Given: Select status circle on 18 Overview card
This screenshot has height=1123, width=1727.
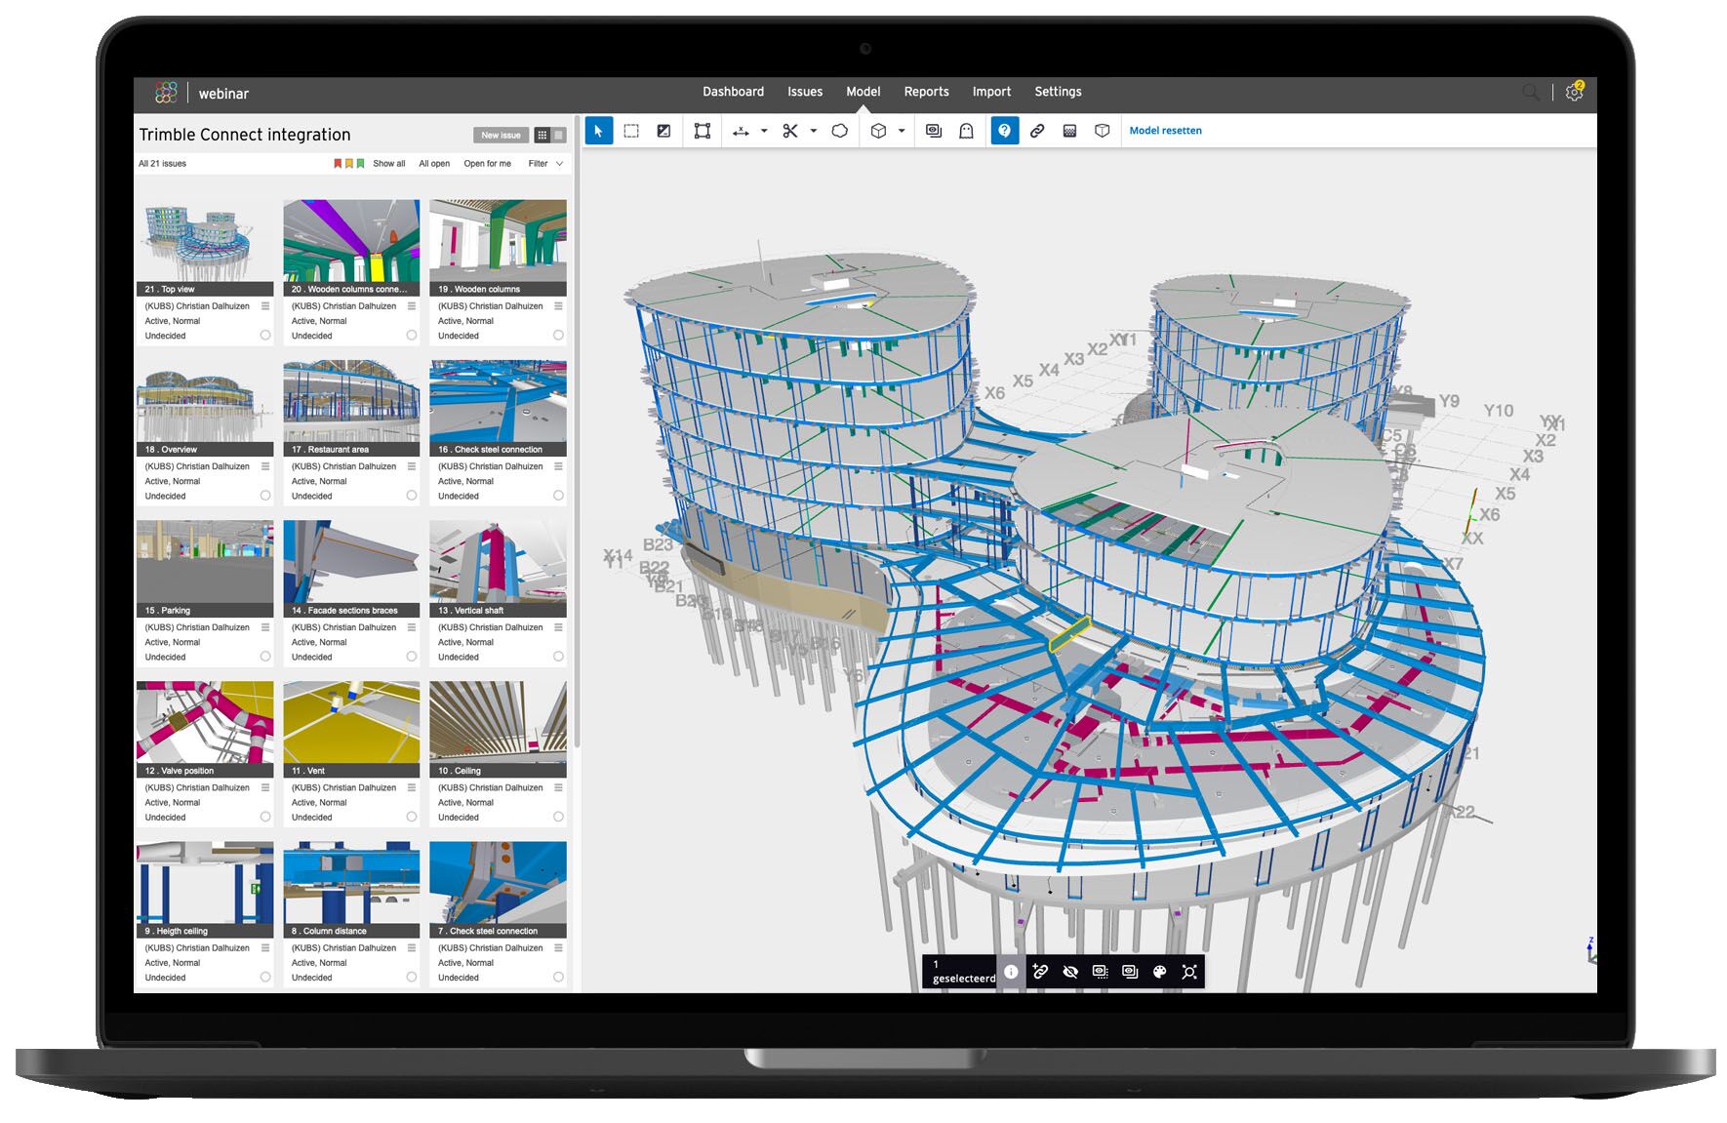Looking at the screenshot, I should coord(265,496).
